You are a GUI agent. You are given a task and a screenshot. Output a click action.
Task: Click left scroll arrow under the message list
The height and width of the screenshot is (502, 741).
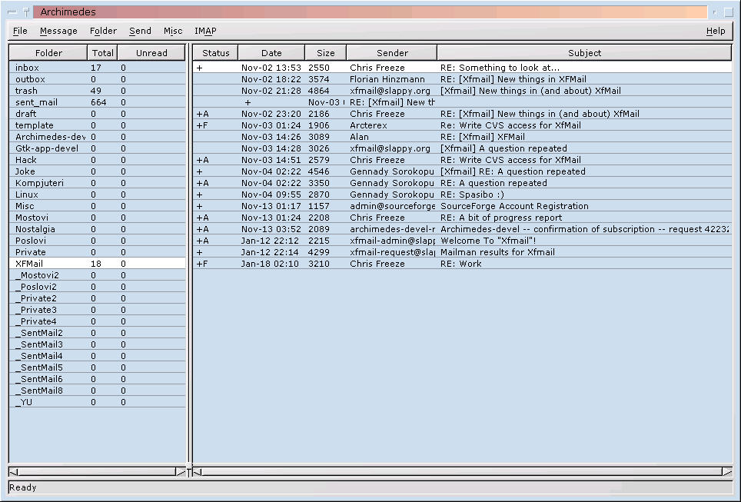(198, 471)
